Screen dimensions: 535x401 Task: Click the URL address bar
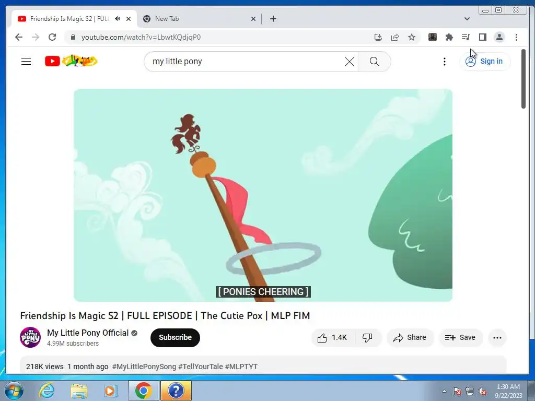point(218,37)
